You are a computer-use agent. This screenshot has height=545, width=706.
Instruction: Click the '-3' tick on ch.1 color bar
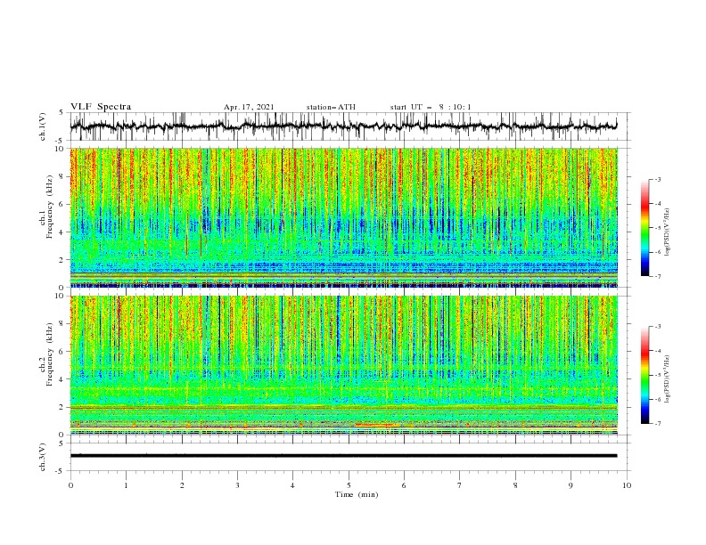(657, 179)
